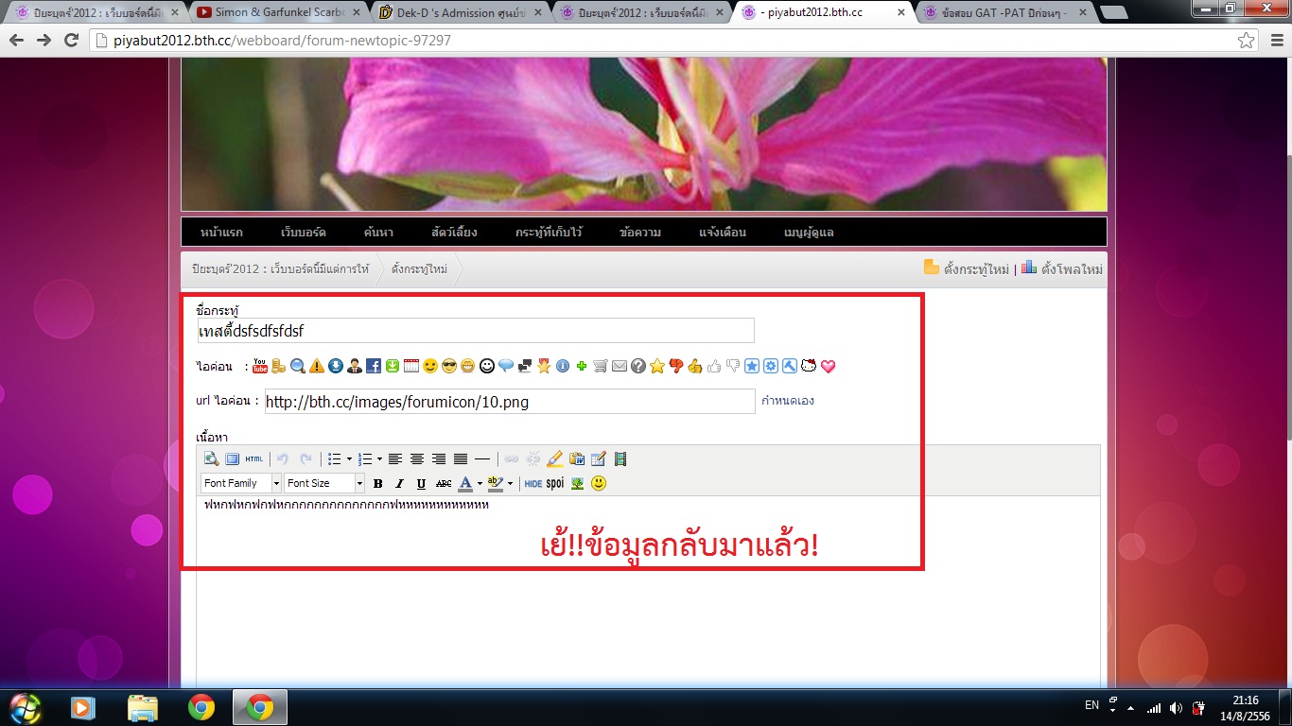Screen dimensions: 1292x726
Task: Expand bullet list style options arrow
Action: tap(349, 459)
